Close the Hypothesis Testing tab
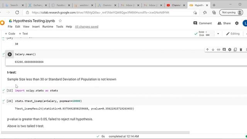247x139 pixels. click(x=207, y=5)
